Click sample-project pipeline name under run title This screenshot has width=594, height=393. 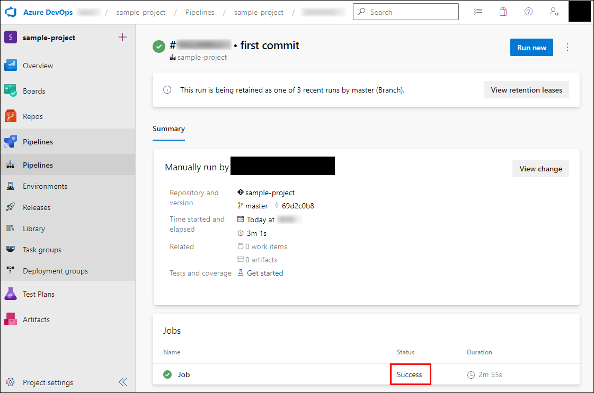tap(202, 57)
